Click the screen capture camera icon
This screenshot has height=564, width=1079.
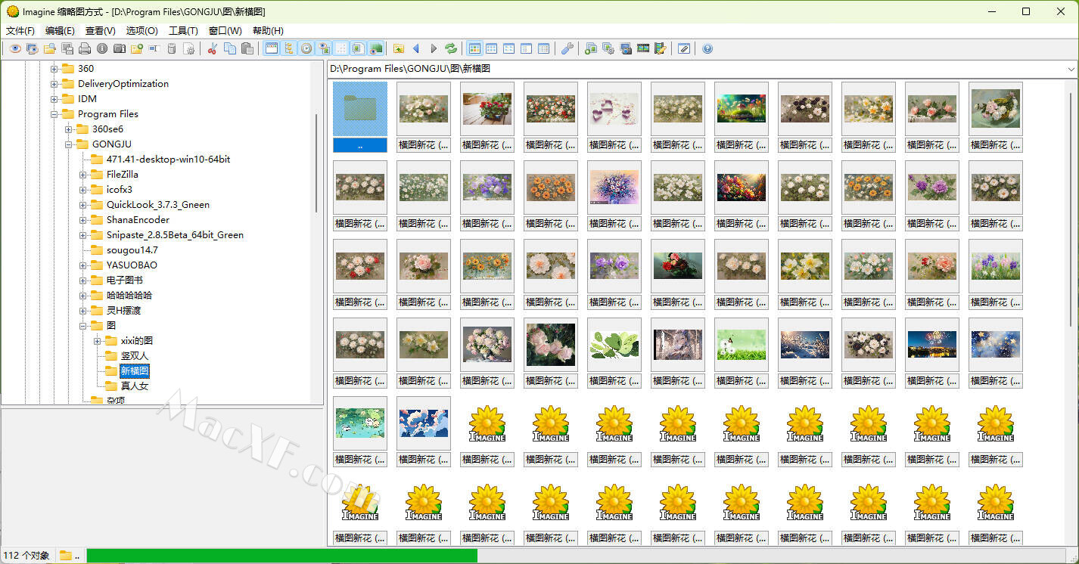tap(627, 48)
